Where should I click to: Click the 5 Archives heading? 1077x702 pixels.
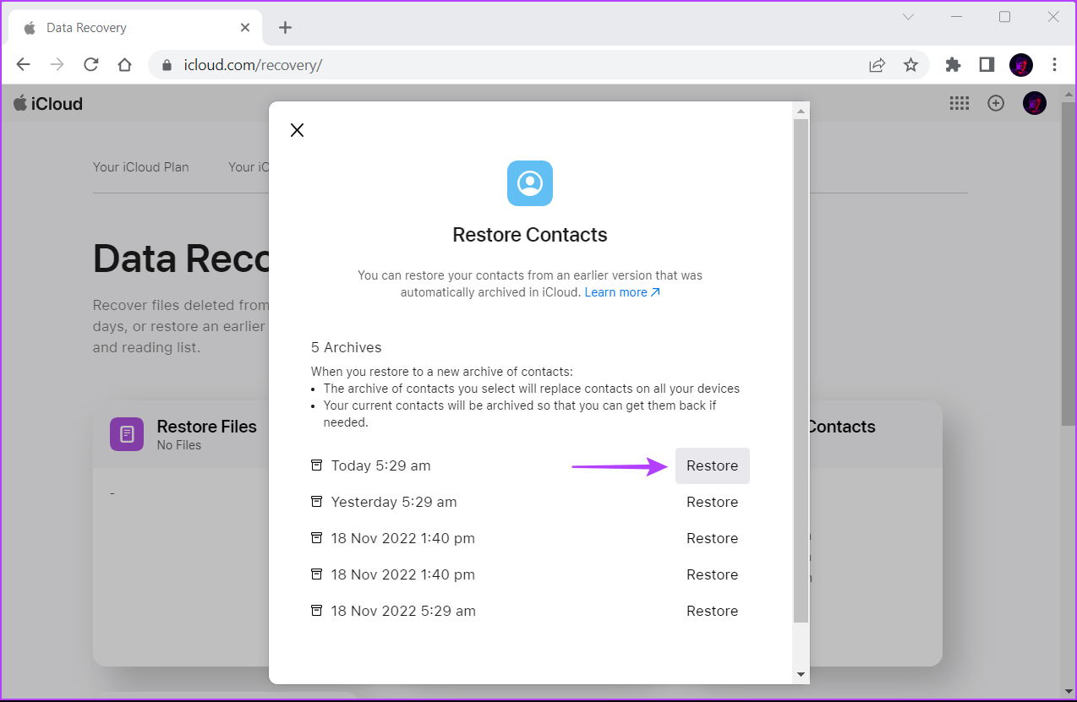pyautogui.click(x=347, y=347)
